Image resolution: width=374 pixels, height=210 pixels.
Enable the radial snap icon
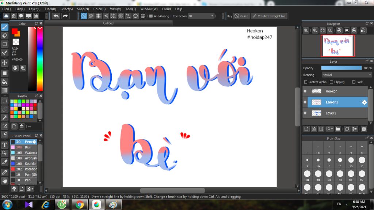[x=113, y=16]
